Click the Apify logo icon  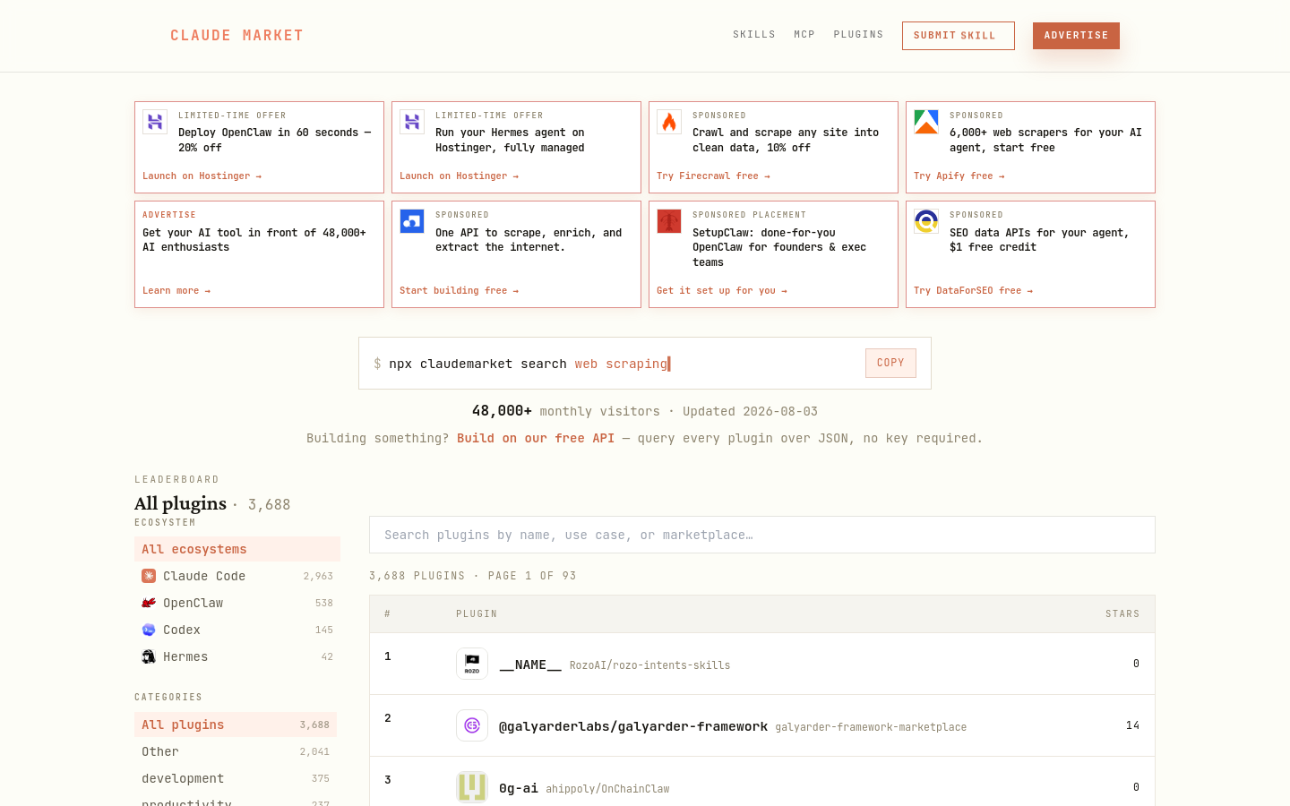pyautogui.click(x=926, y=122)
